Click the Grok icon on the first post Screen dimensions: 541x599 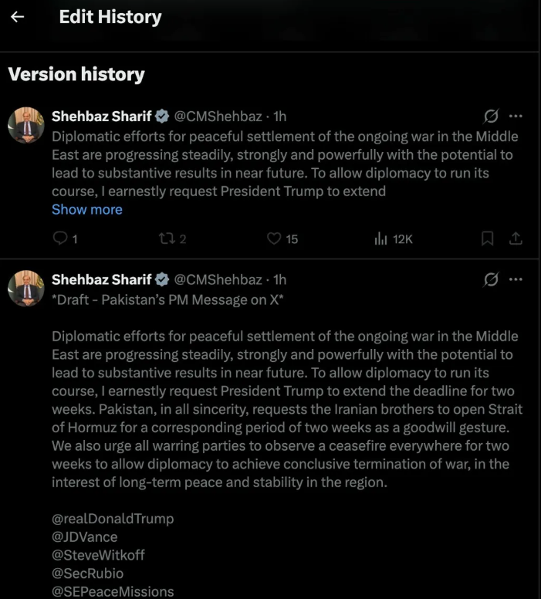(491, 116)
